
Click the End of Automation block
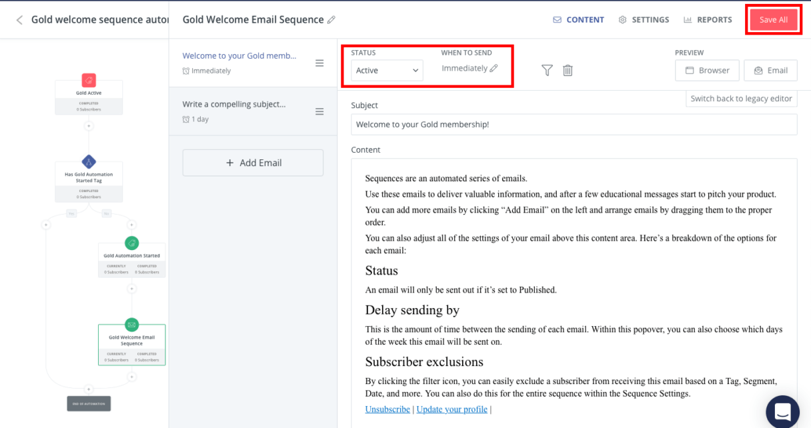[89, 403]
